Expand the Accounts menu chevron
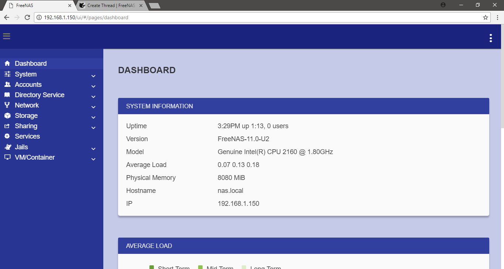This screenshot has height=269, width=504. [x=93, y=86]
